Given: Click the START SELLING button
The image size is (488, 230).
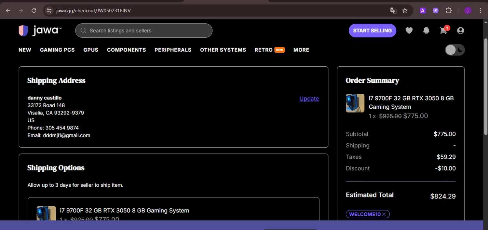Looking at the screenshot, I should (372, 31).
